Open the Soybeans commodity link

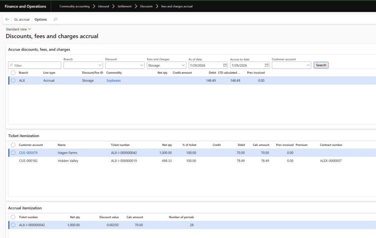(x=113, y=81)
